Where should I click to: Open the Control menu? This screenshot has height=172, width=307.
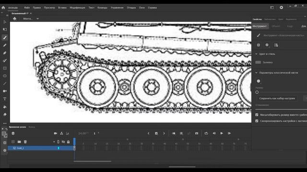point(117,8)
